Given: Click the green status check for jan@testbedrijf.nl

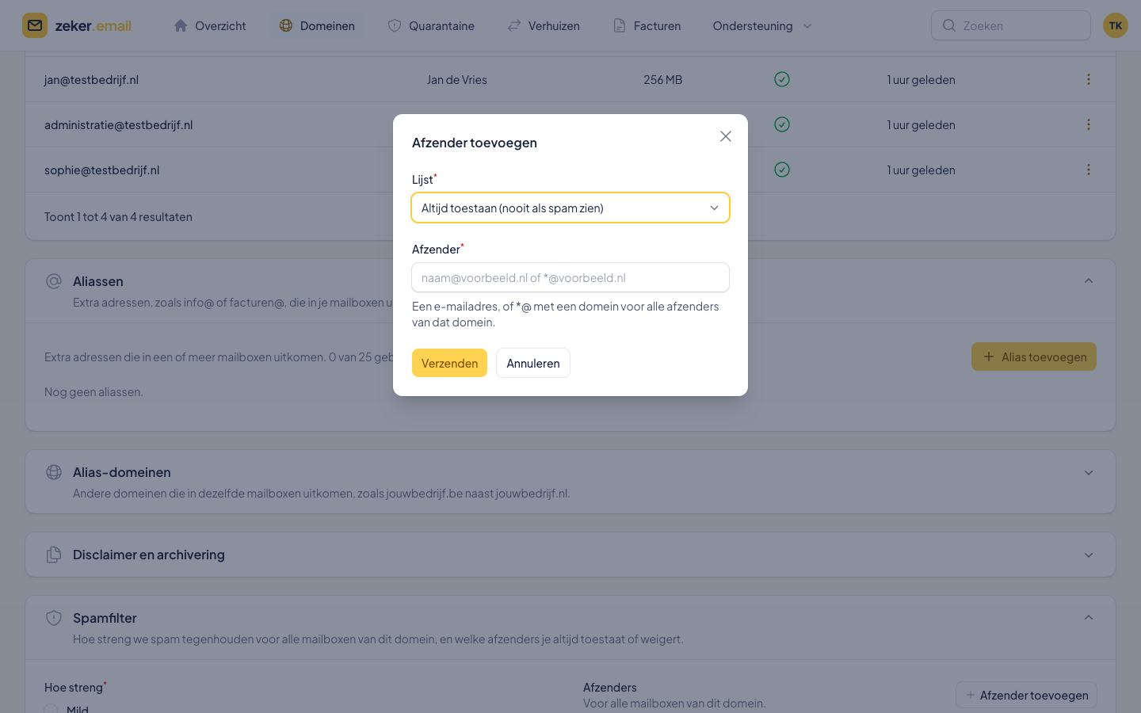Looking at the screenshot, I should tap(782, 79).
